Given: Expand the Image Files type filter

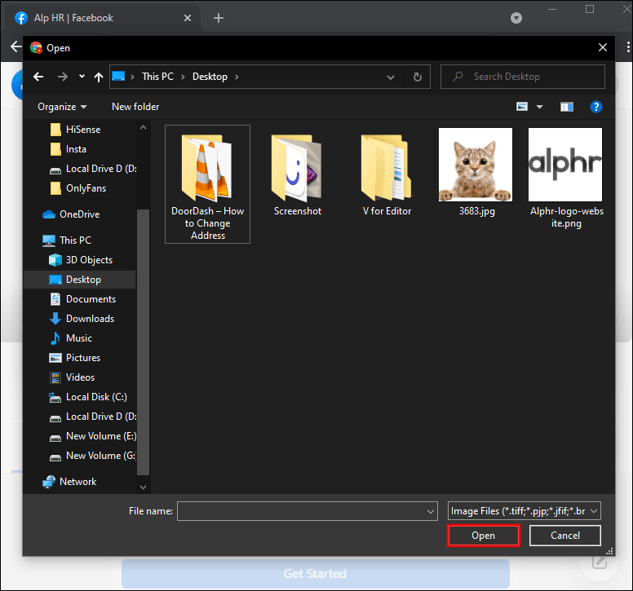Looking at the screenshot, I should pyautogui.click(x=525, y=511).
